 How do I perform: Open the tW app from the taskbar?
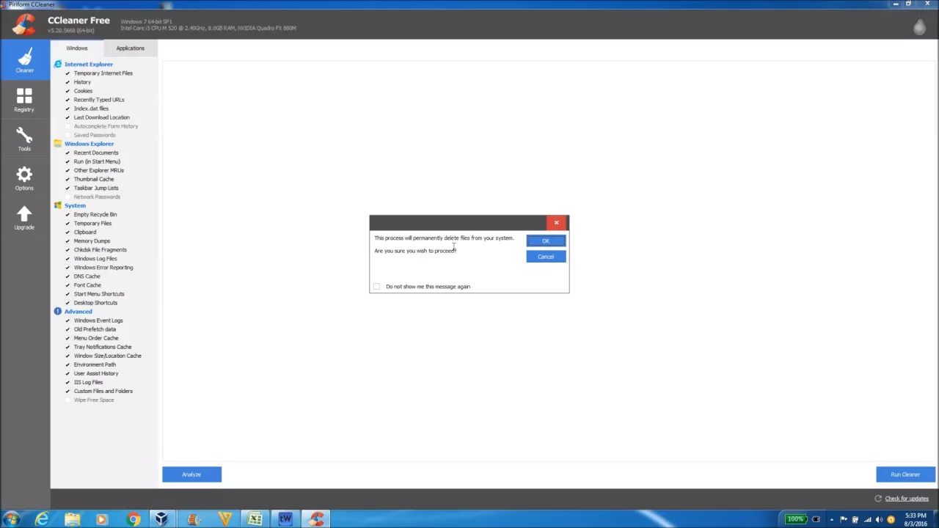coord(285,519)
